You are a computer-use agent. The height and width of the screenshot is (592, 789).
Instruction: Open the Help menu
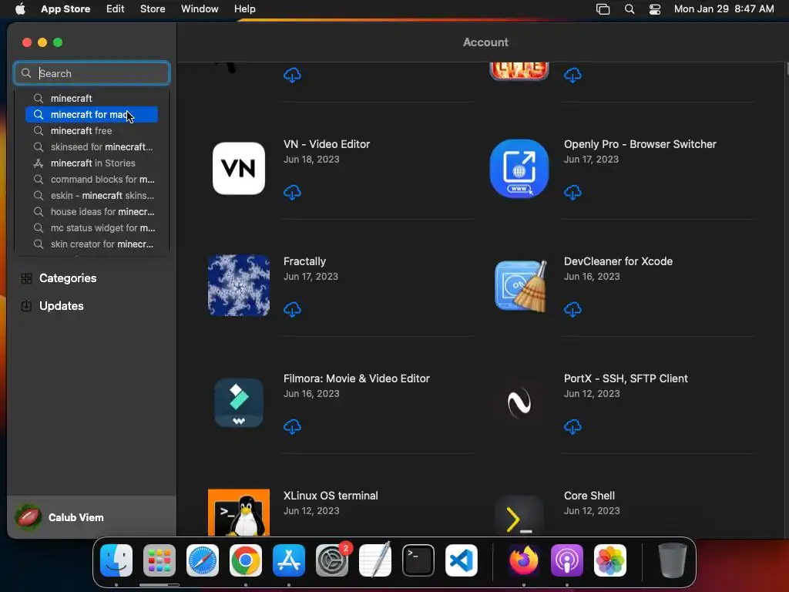click(x=244, y=8)
